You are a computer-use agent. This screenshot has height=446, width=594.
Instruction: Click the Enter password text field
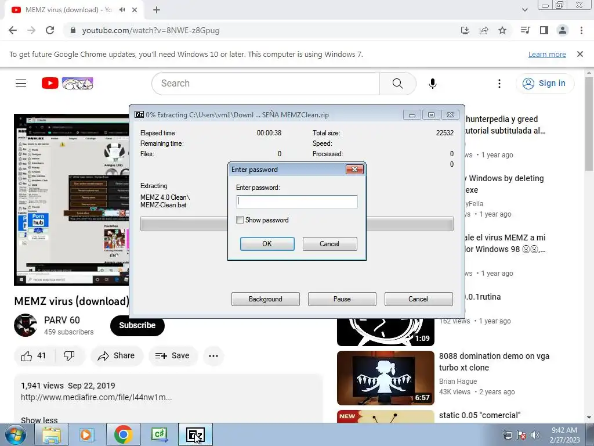pos(296,202)
